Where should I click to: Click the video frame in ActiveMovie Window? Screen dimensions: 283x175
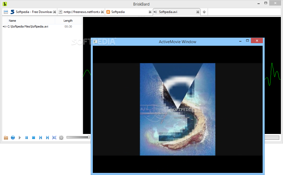pos(178,109)
